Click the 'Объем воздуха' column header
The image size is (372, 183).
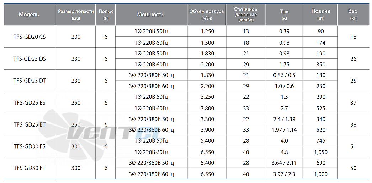coord(207,14)
